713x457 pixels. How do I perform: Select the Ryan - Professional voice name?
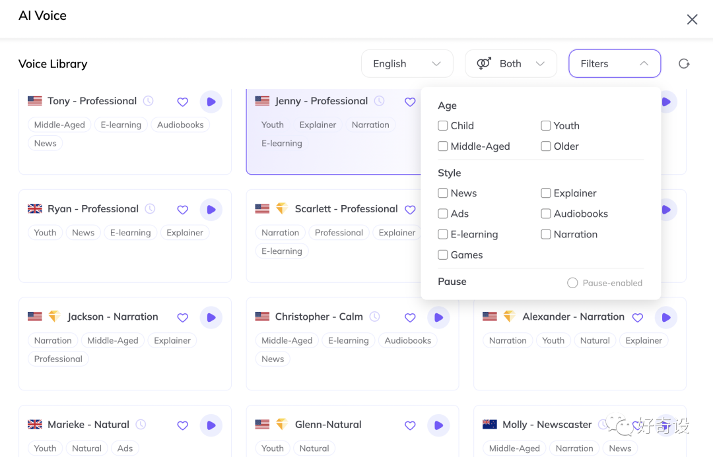pyautogui.click(x=93, y=208)
